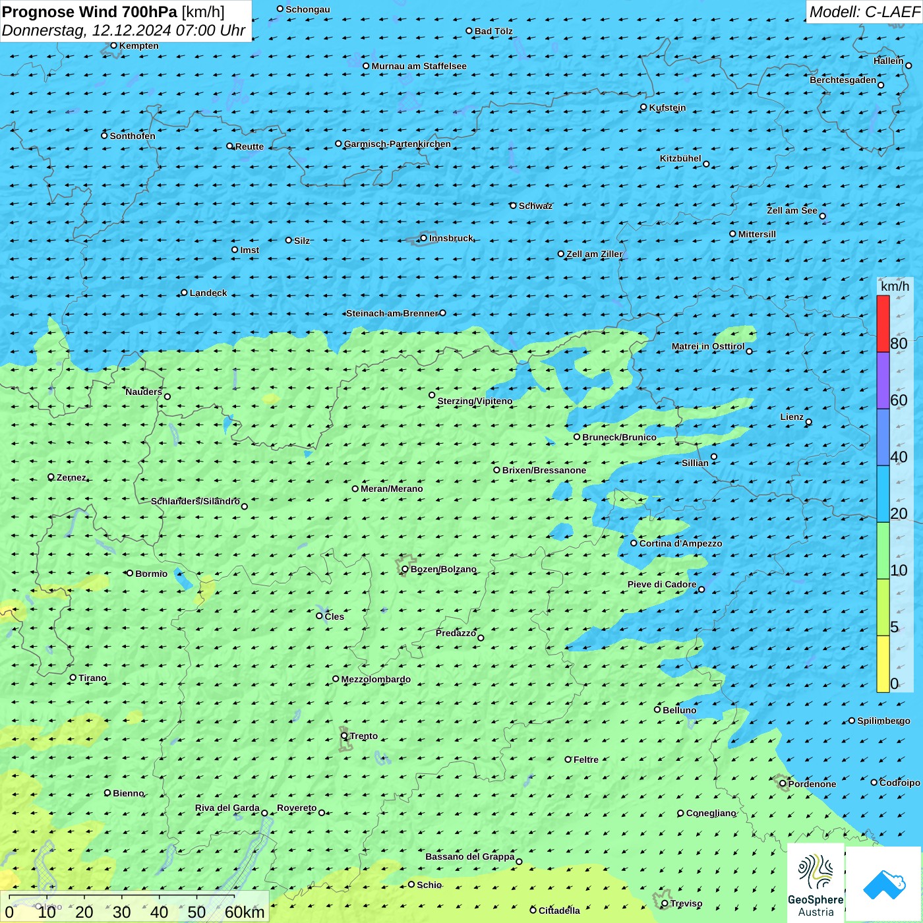The width and height of the screenshot is (923, 923).
Task: Click the Trento city marker
Action: (344, 736)
